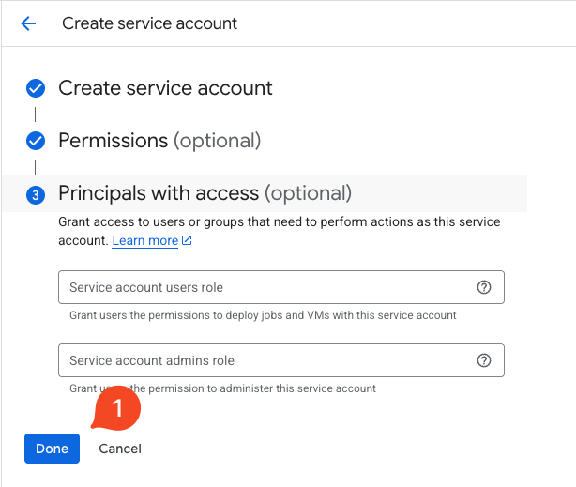576x487 pixels.
Task: Click the Grant access to users or groups description
Action: click(279, 222)
